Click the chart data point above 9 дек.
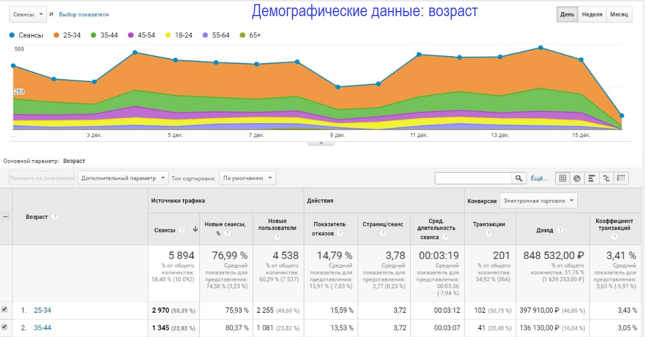Viewport: 645px width, 337px height. (x=338, y=87)
